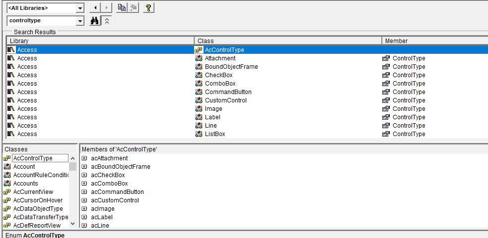The width and height of the screenshot is (488, 238).
Task: Click constant icon beside acComboBox
Action: (x=84, y=184)
